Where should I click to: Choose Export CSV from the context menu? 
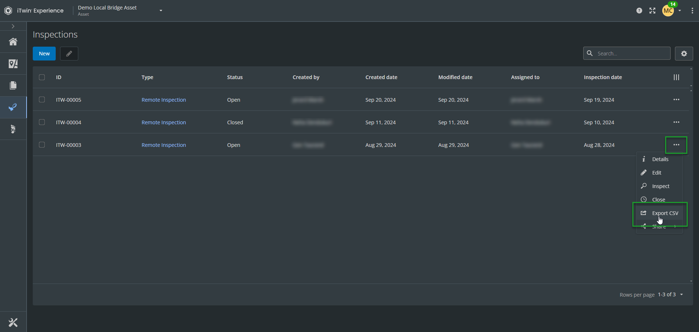665,213
